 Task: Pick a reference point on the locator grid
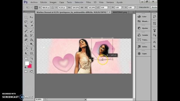pos(36,8)
